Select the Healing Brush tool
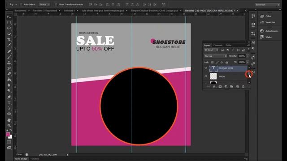287x161 pixels. tap(9, 51)
